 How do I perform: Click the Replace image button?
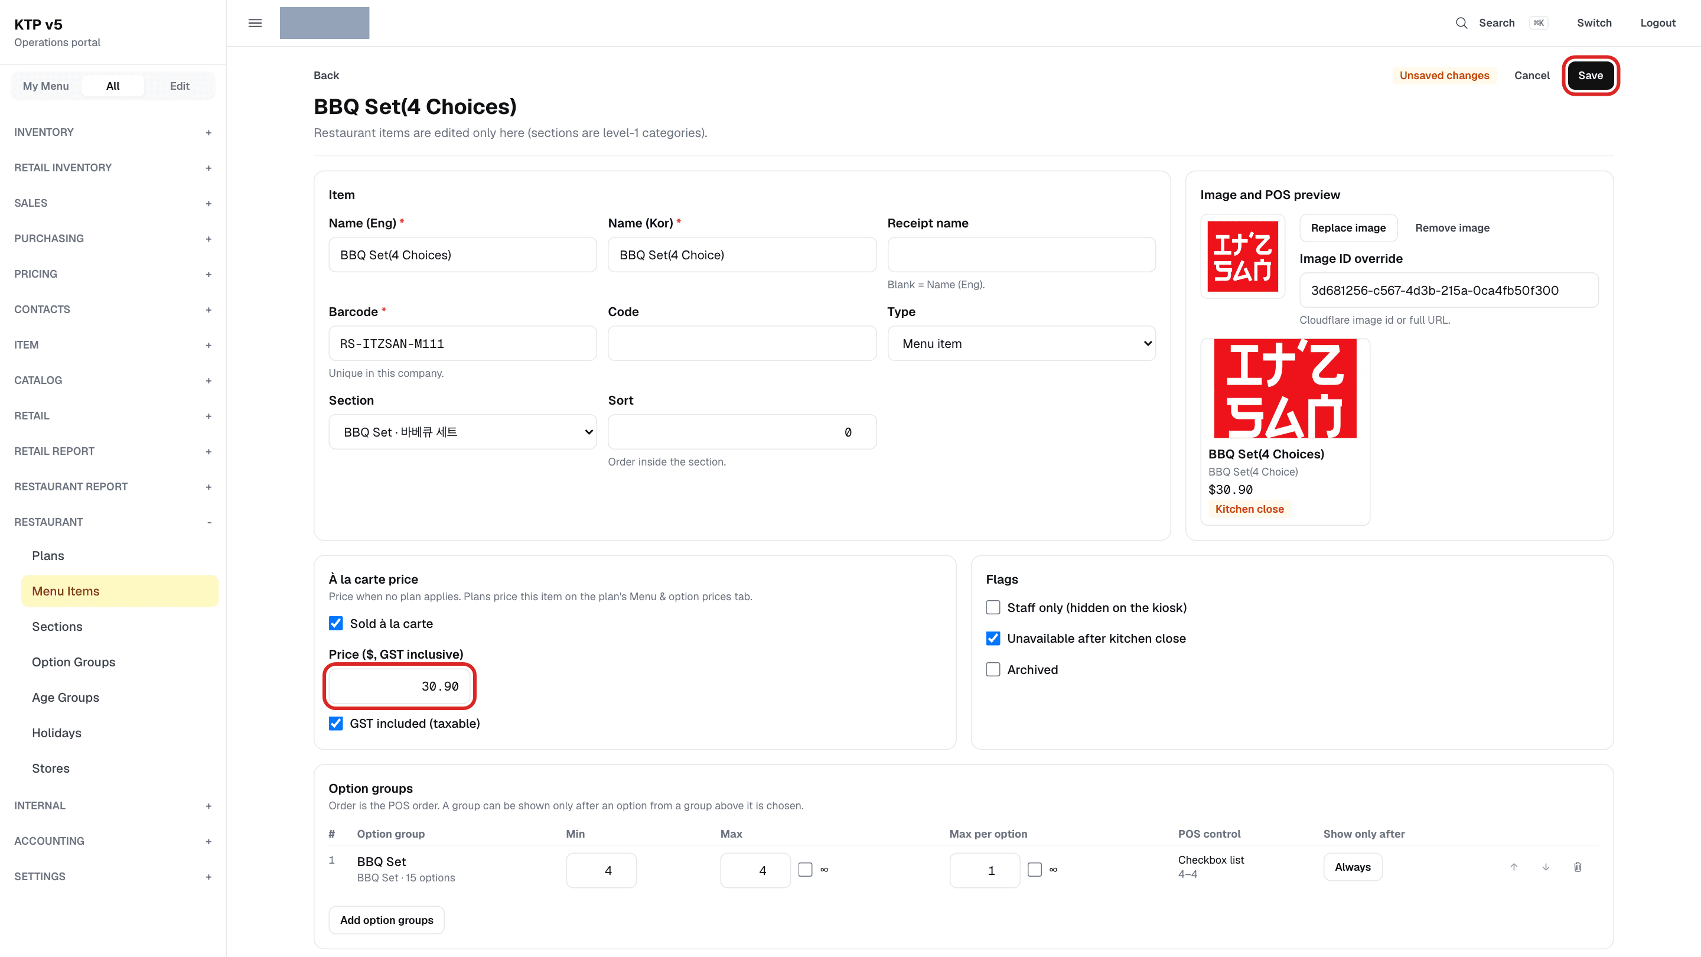pyautogui.click(x=1348, y=228)
